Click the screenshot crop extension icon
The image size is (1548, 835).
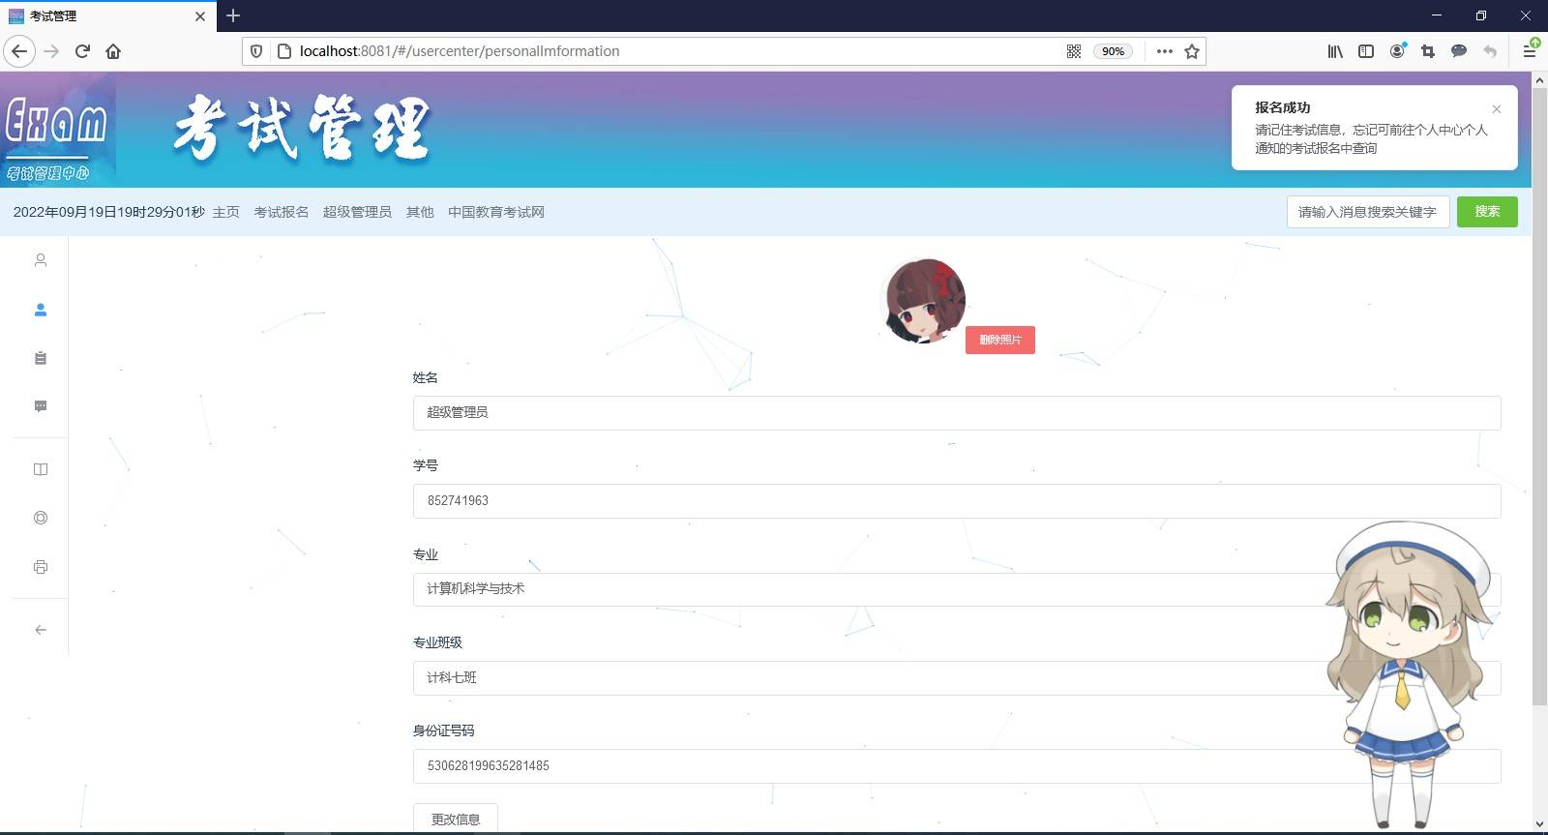(x=1428, y=51)
